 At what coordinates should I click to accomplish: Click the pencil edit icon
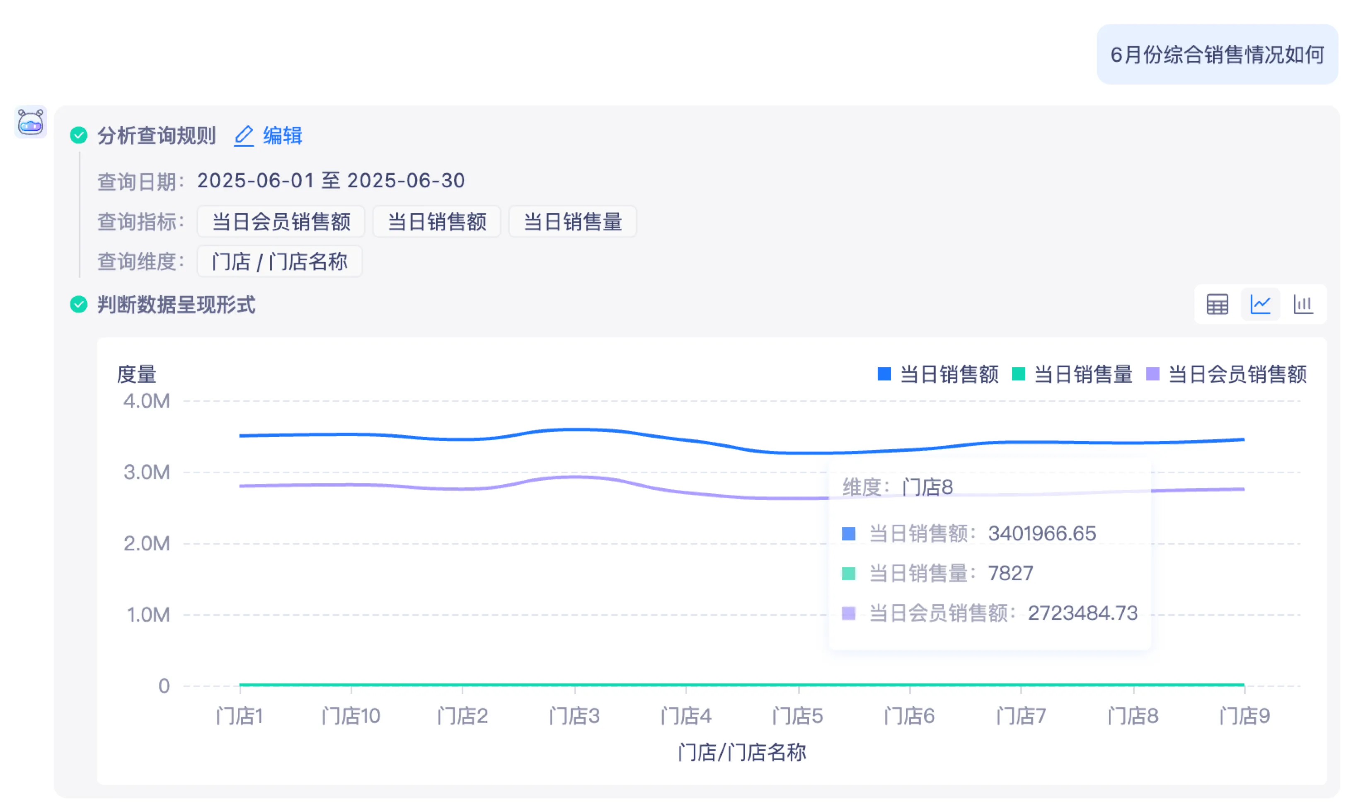[244, 136]
